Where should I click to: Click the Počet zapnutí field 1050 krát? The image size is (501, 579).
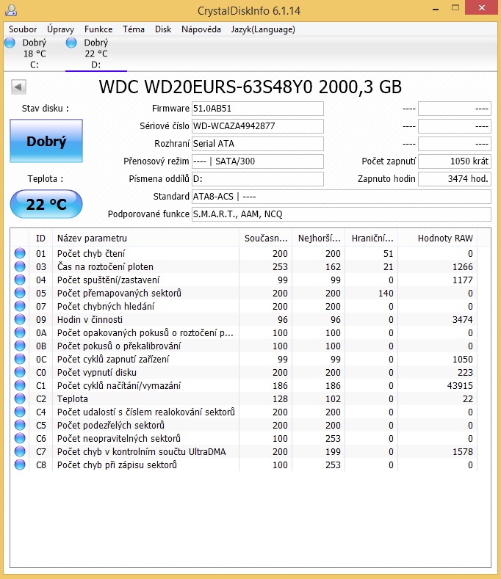click(455, 161)
